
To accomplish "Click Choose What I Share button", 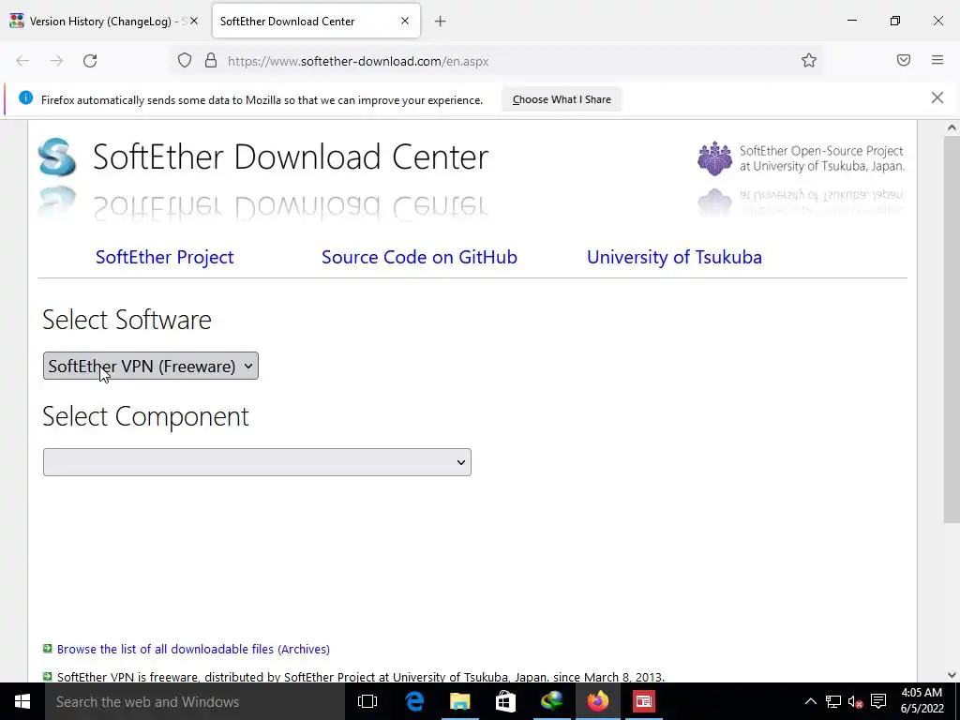I will coord(562,99).
